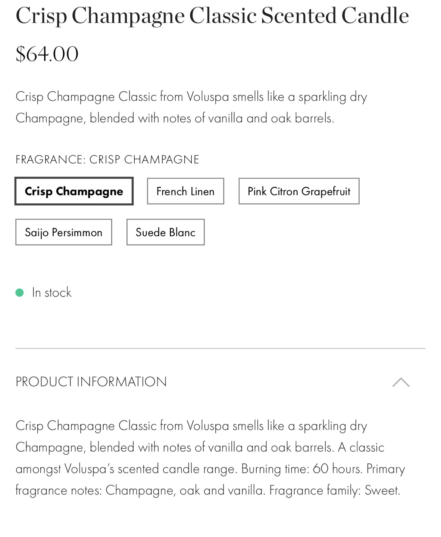
Task: Click the Crisp Champagne Classic Scented Candle title
Action: click(x=212, y=16)
